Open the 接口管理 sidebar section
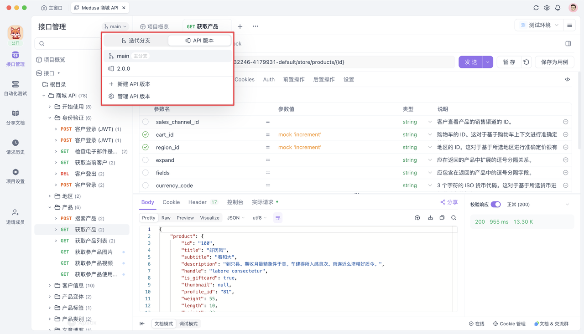This screenshot has height=334, width=584. click(x=15, y=59)
